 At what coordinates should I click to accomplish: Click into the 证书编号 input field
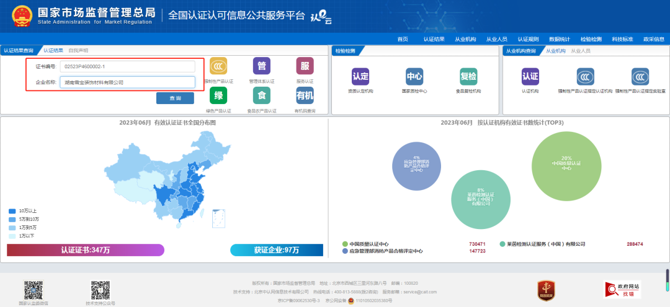(127, 66)
